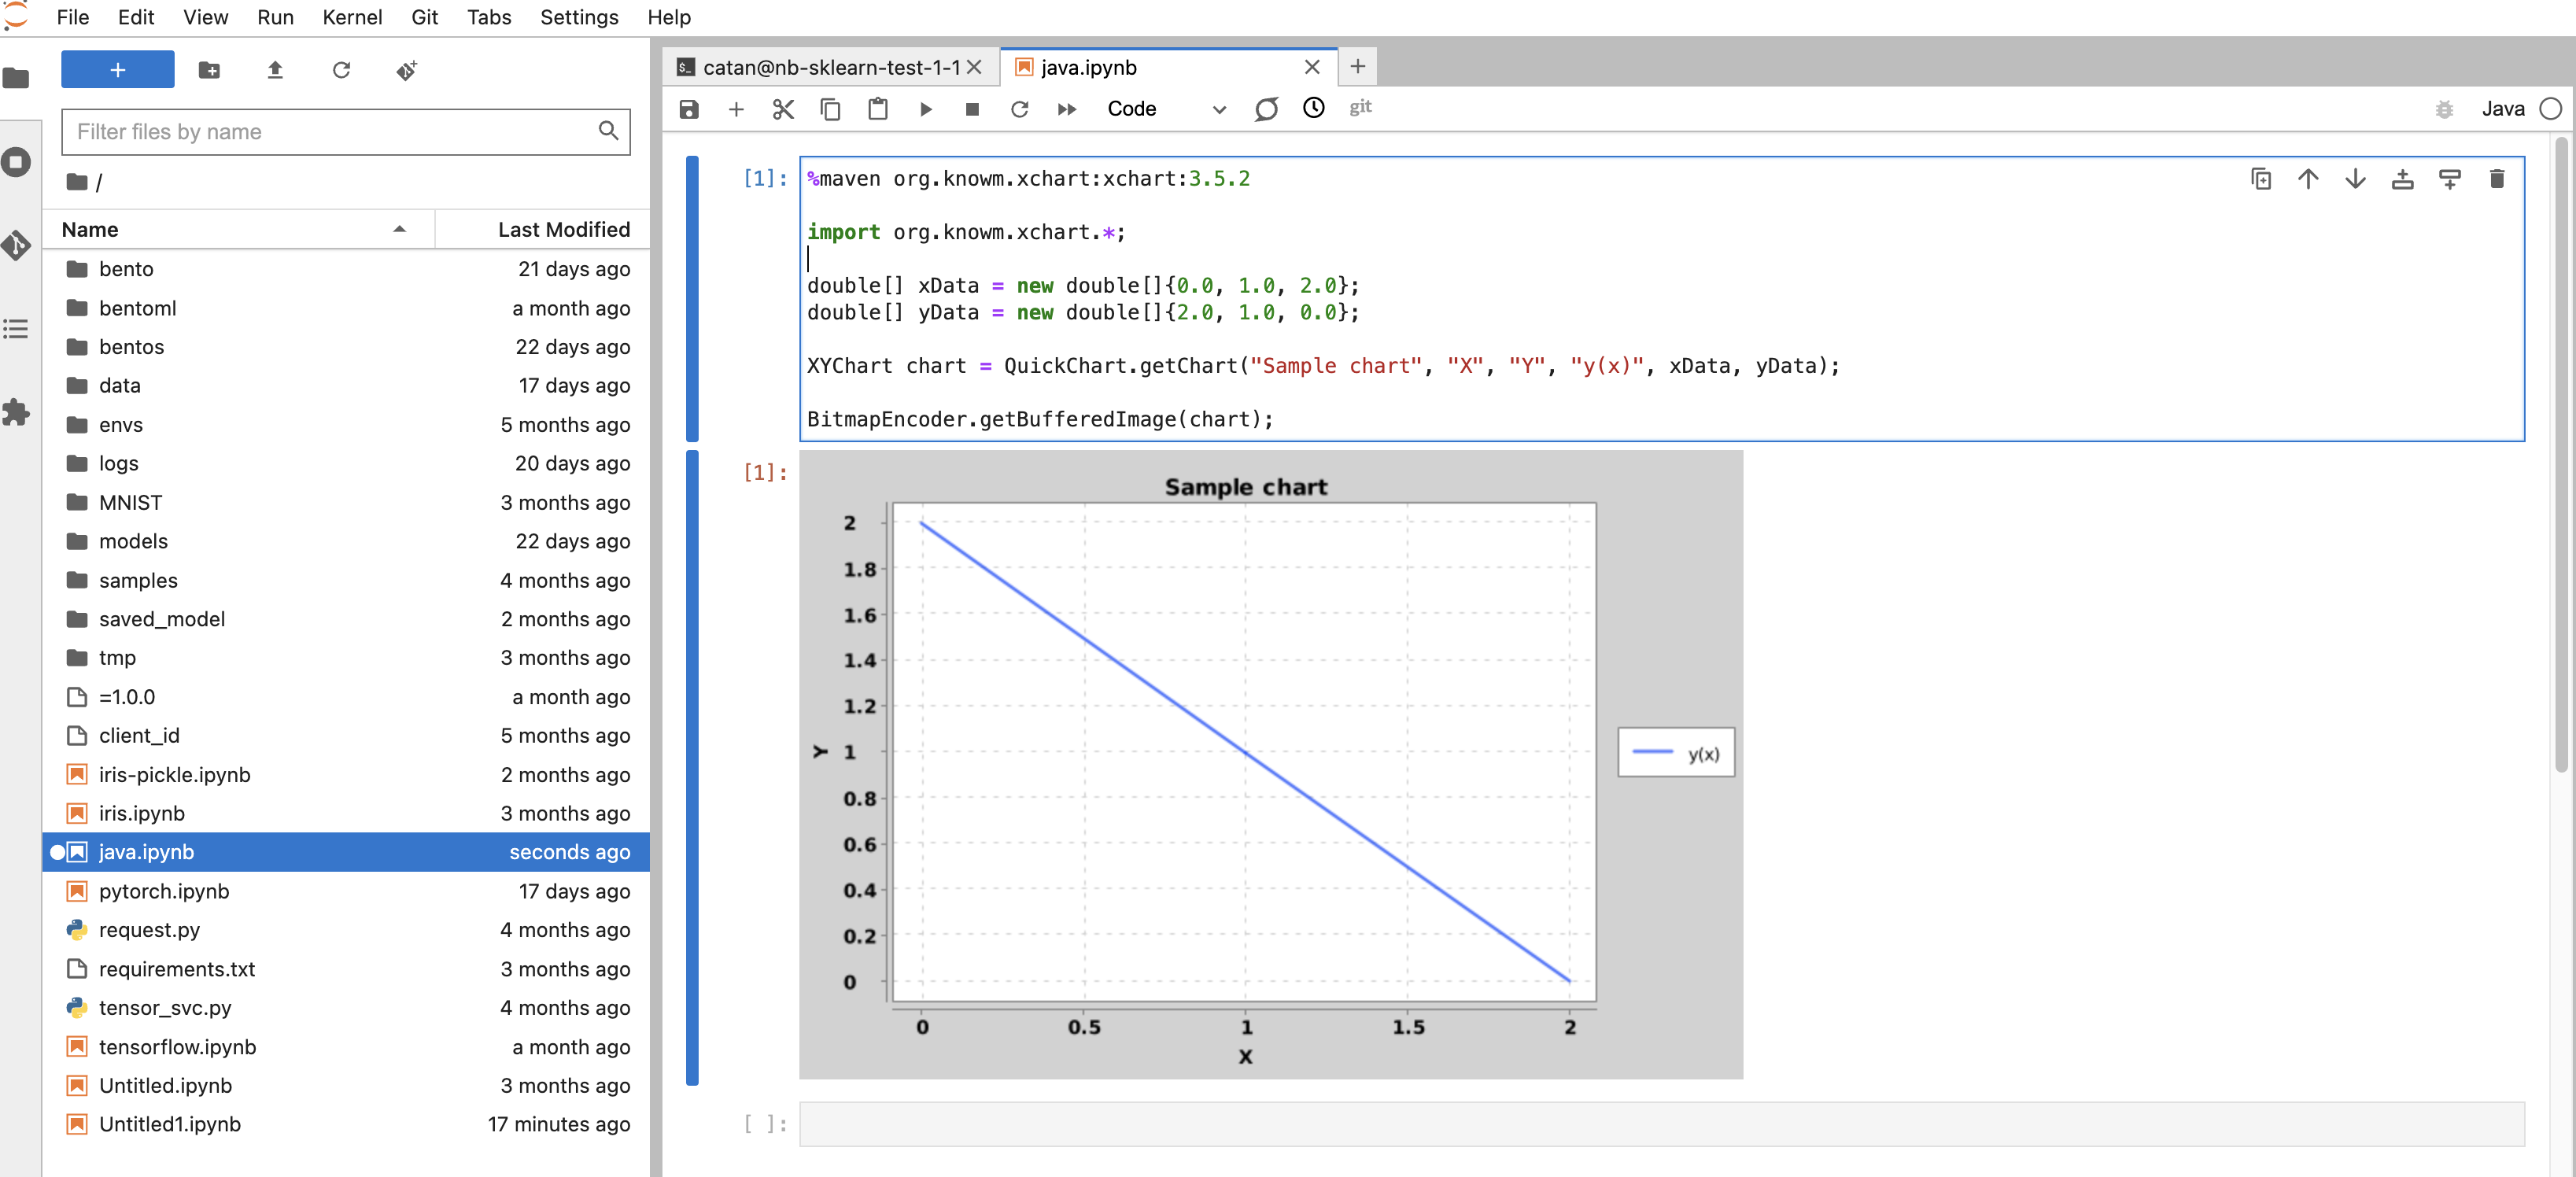
Task: Click the blue new launcher button
Action: coord(117,70)
